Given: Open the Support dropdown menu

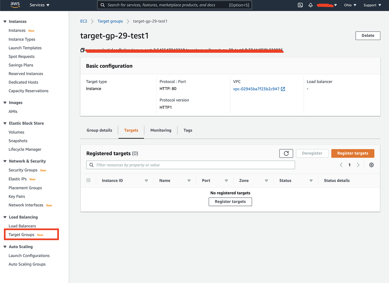Looking at the screenshot, I should (372, 5).
